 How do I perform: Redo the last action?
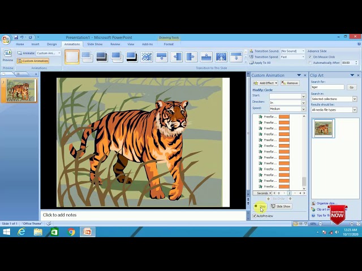click(x=30, y=37)
